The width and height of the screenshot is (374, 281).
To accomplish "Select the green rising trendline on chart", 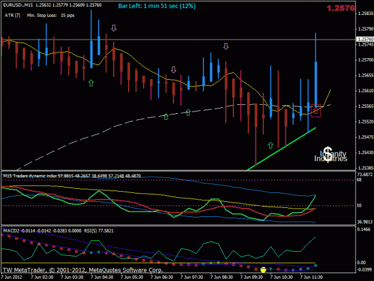I will click(x=281, y=149).
